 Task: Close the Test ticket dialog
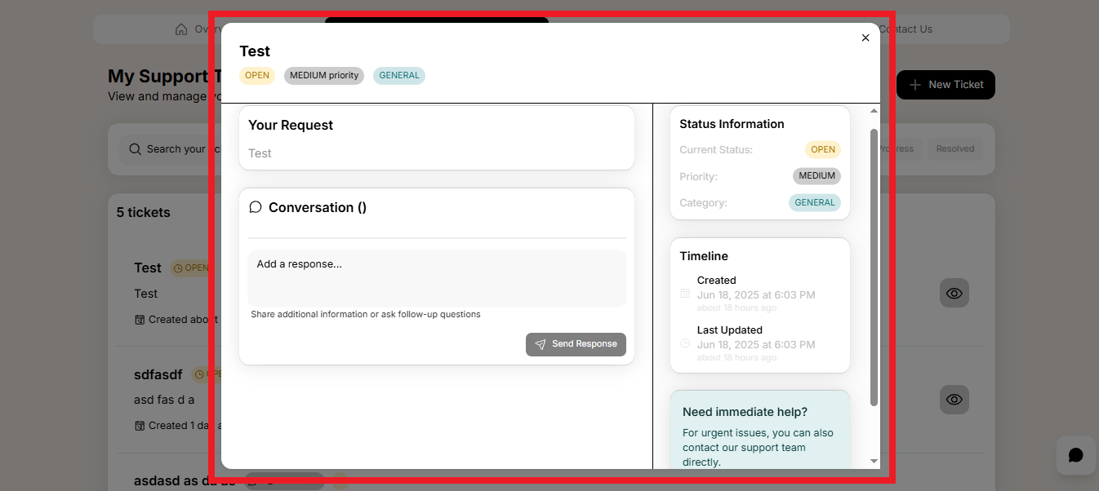pos(865,38)
